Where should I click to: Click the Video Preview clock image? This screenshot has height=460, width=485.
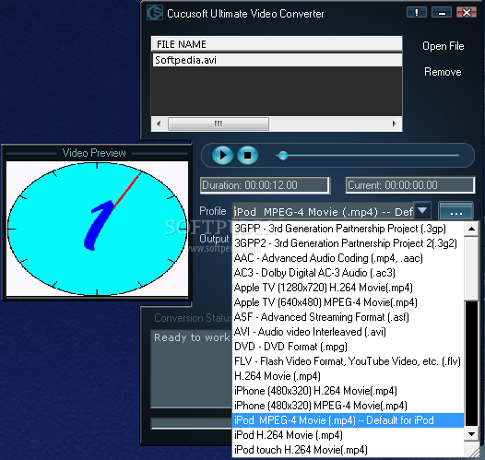(97, 229)
